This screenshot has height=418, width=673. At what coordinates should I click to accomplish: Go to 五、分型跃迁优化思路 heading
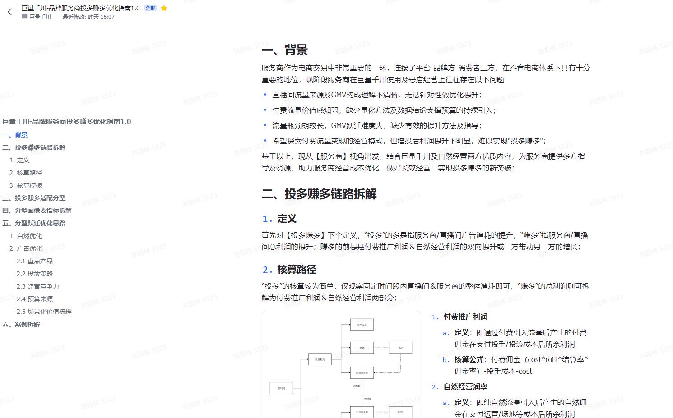pos(34,223)
